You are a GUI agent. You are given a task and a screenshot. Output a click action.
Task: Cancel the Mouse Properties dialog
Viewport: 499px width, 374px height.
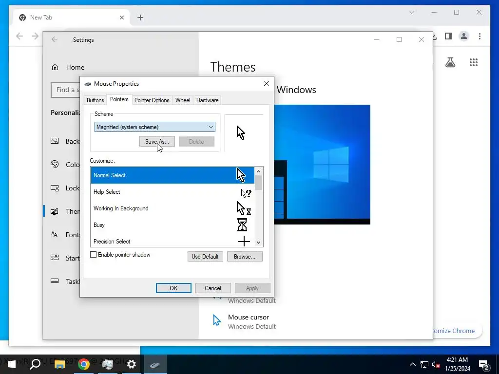click(x=212, y=288)
